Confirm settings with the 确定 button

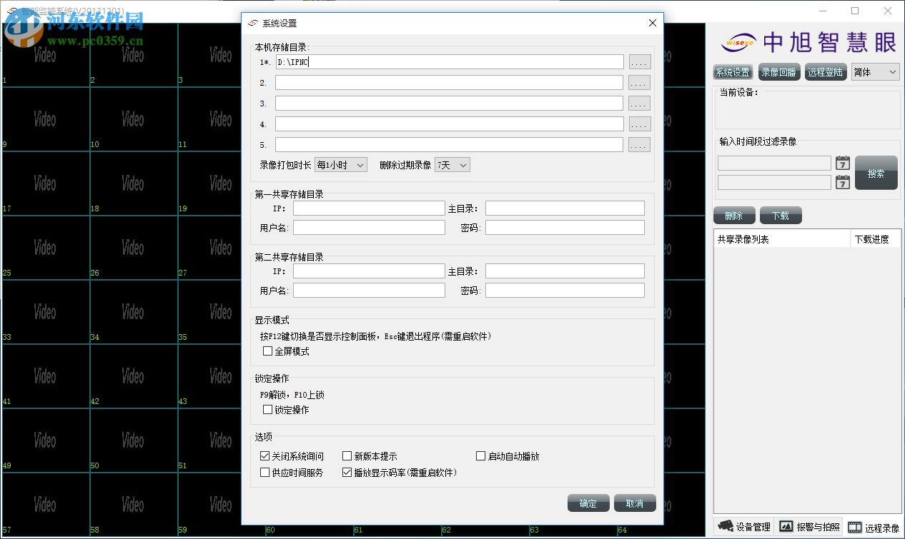[x=588, y=503]
